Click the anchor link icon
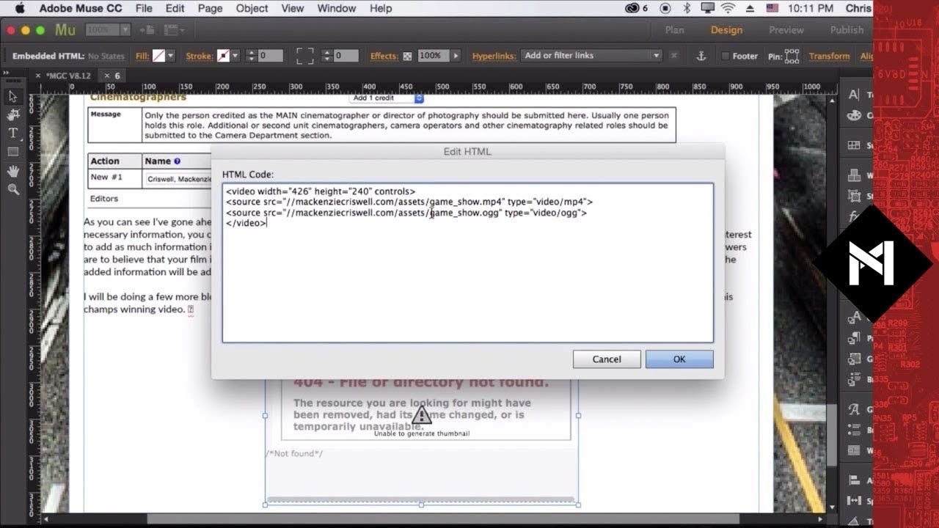The width and height of the screenshot is (939, 528). pyautogui.click(x=700, y=56)
